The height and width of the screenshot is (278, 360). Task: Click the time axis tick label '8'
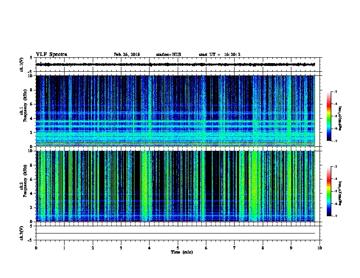point(263,248)
